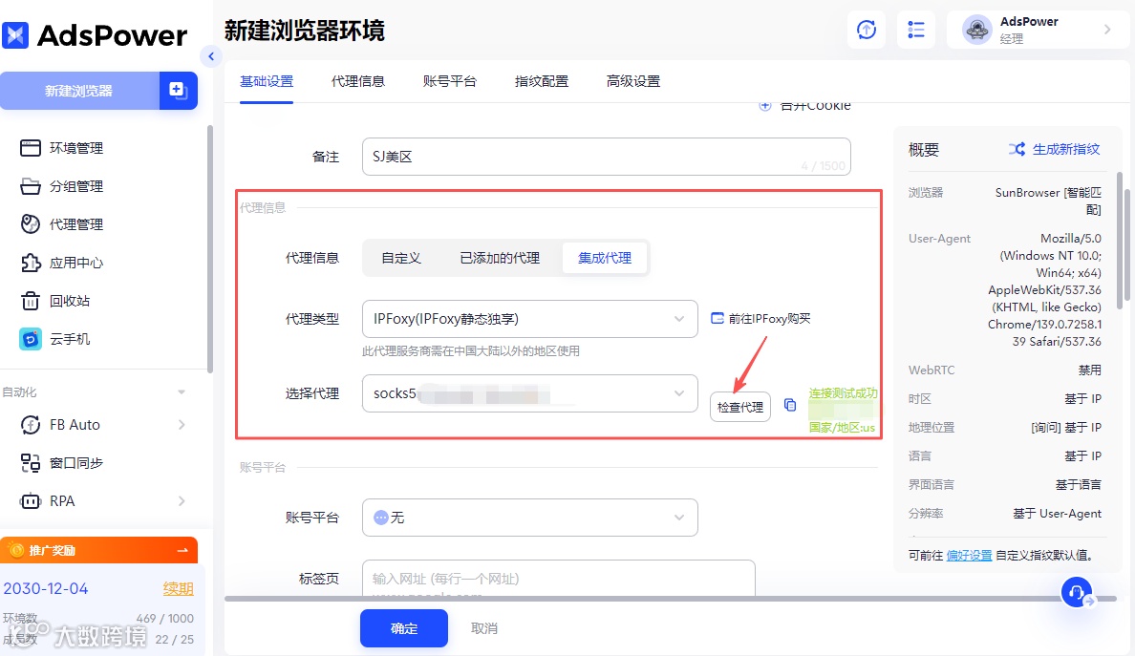
Task: Click the shuffle icon next to 生成新指纹
Action: tap(1017, 149)
